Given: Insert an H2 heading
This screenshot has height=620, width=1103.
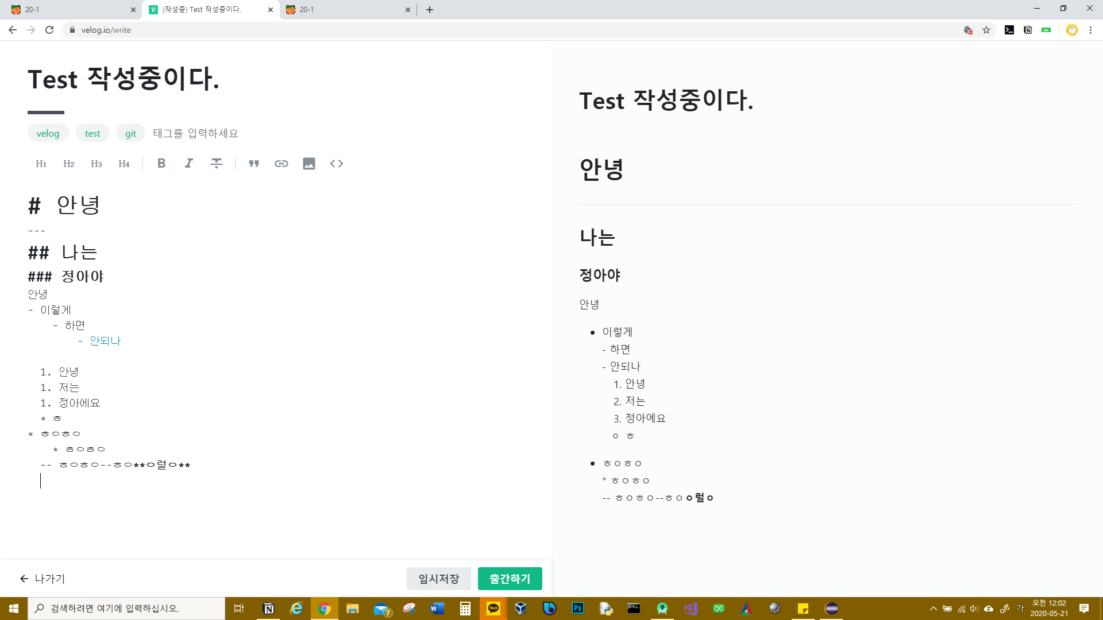Looking at the screenshot, I should click(68, 164).
